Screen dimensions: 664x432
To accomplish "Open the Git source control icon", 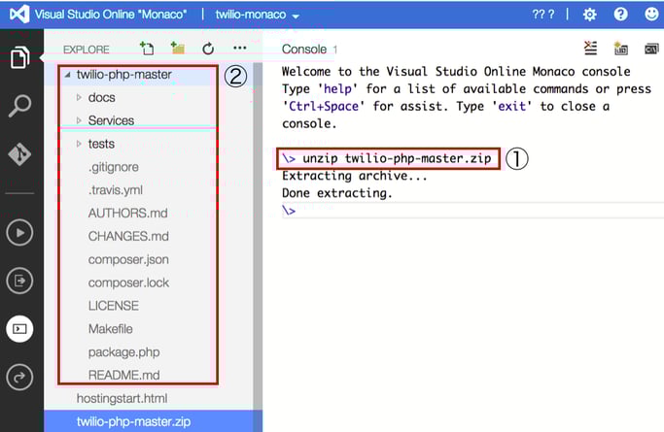I will 19,153.
